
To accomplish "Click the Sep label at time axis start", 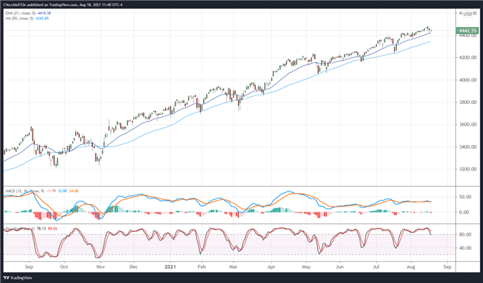I will [29, 267].
